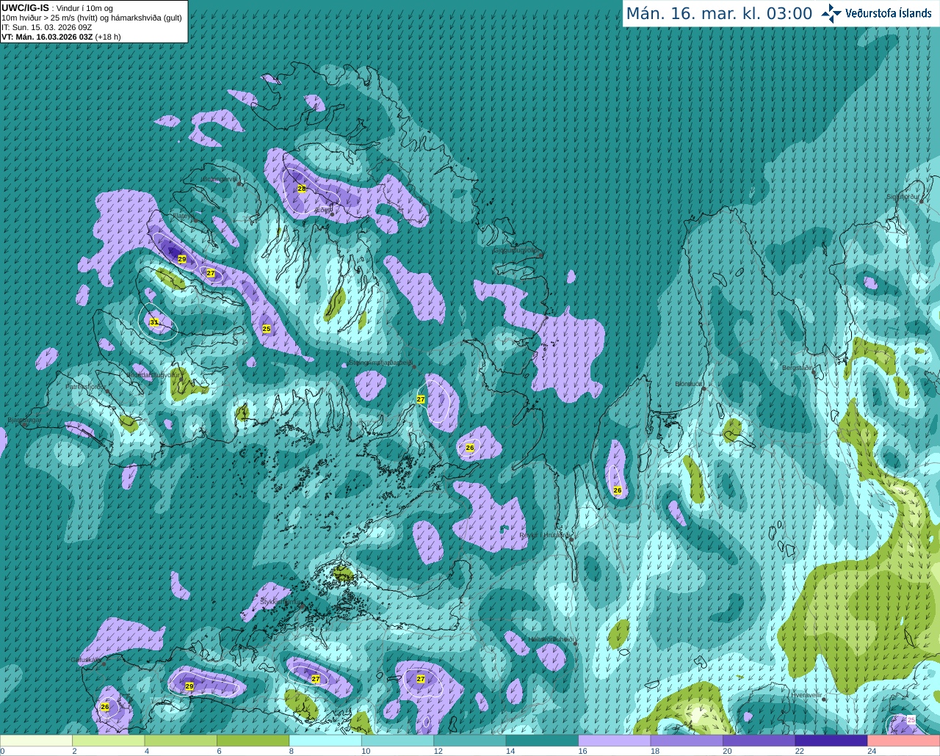This screenshot has height=756, width=940.
Task: Click the 'VT: Mán. 16.03.2026 03Z (+18 h)' line
Action: tap(61, 37)
